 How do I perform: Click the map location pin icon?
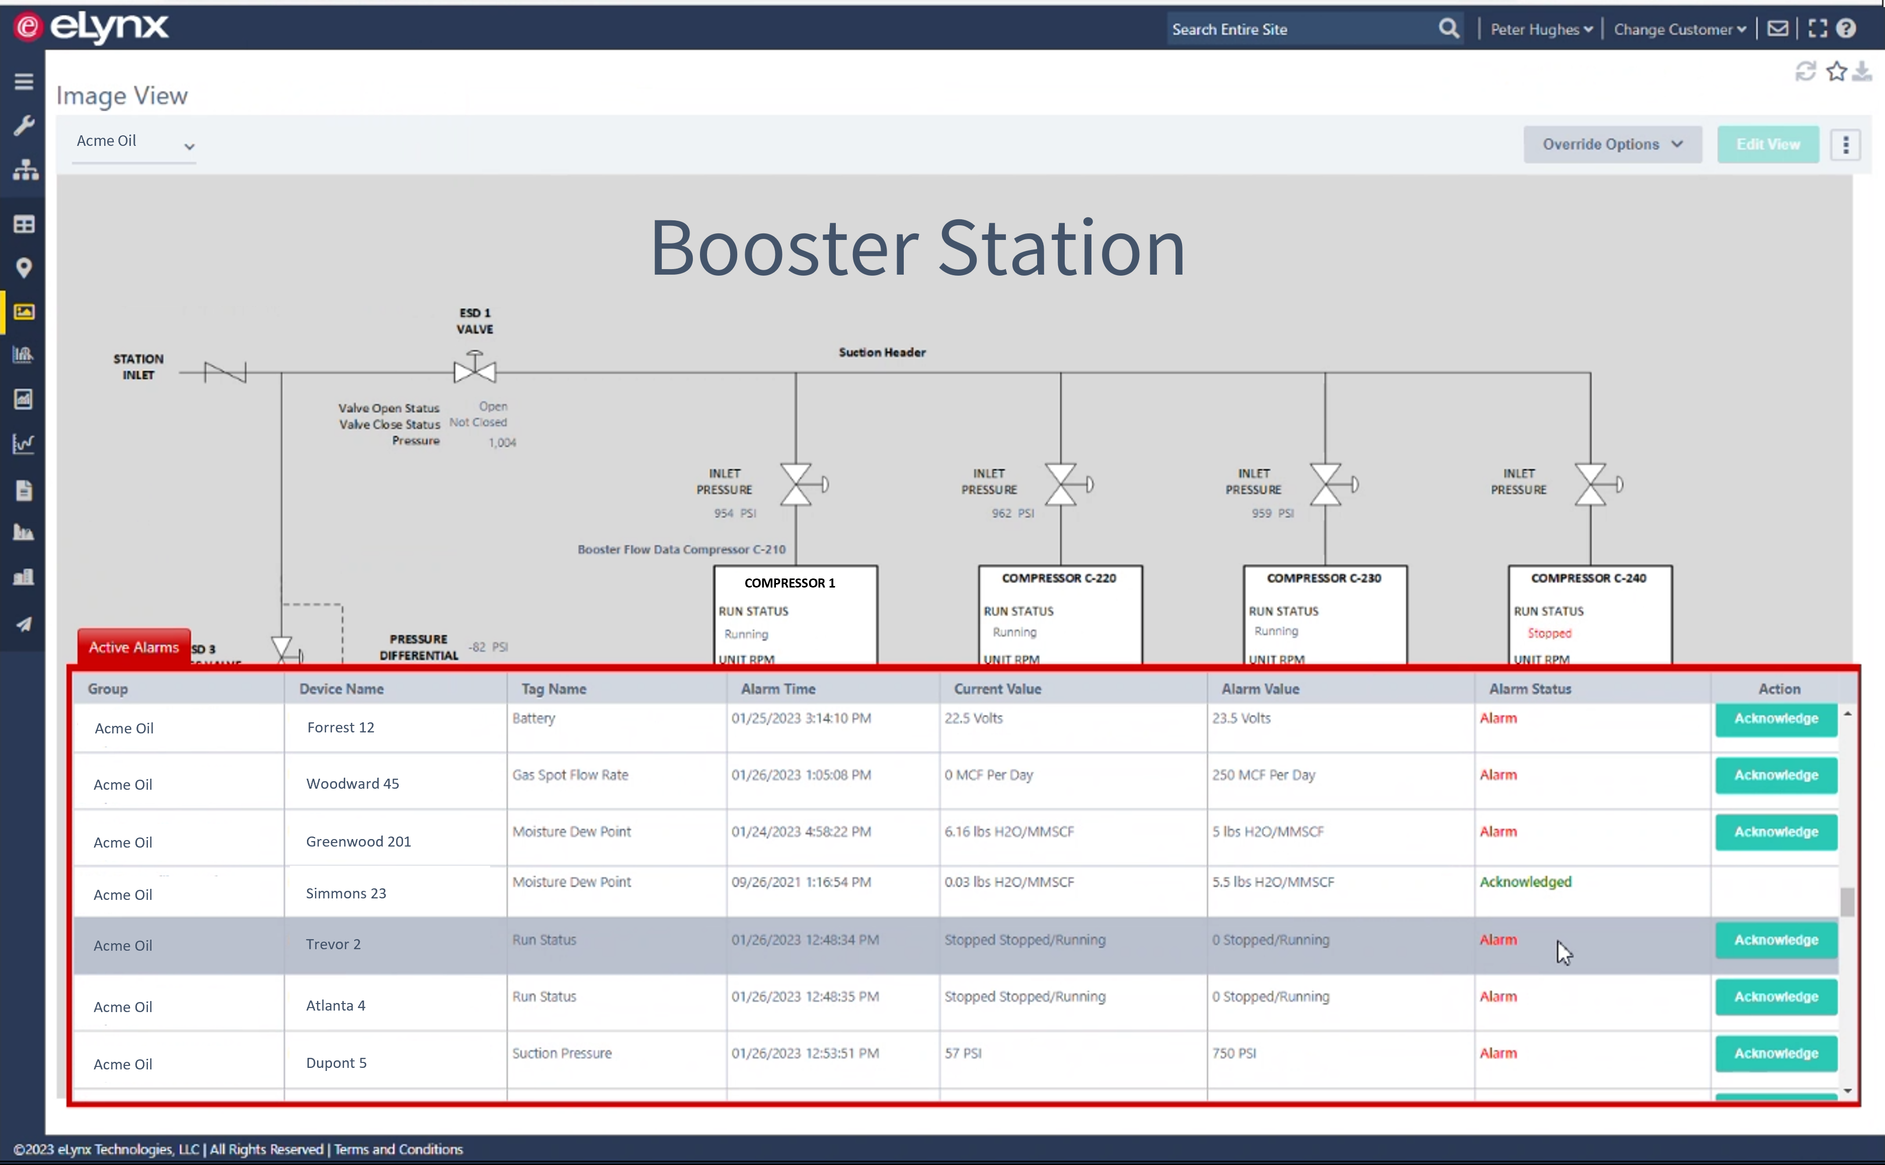pyautogui.click(x=24, y=268)
